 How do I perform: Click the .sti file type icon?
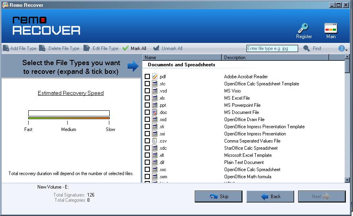pyautogui.click(x=155, y=127)
